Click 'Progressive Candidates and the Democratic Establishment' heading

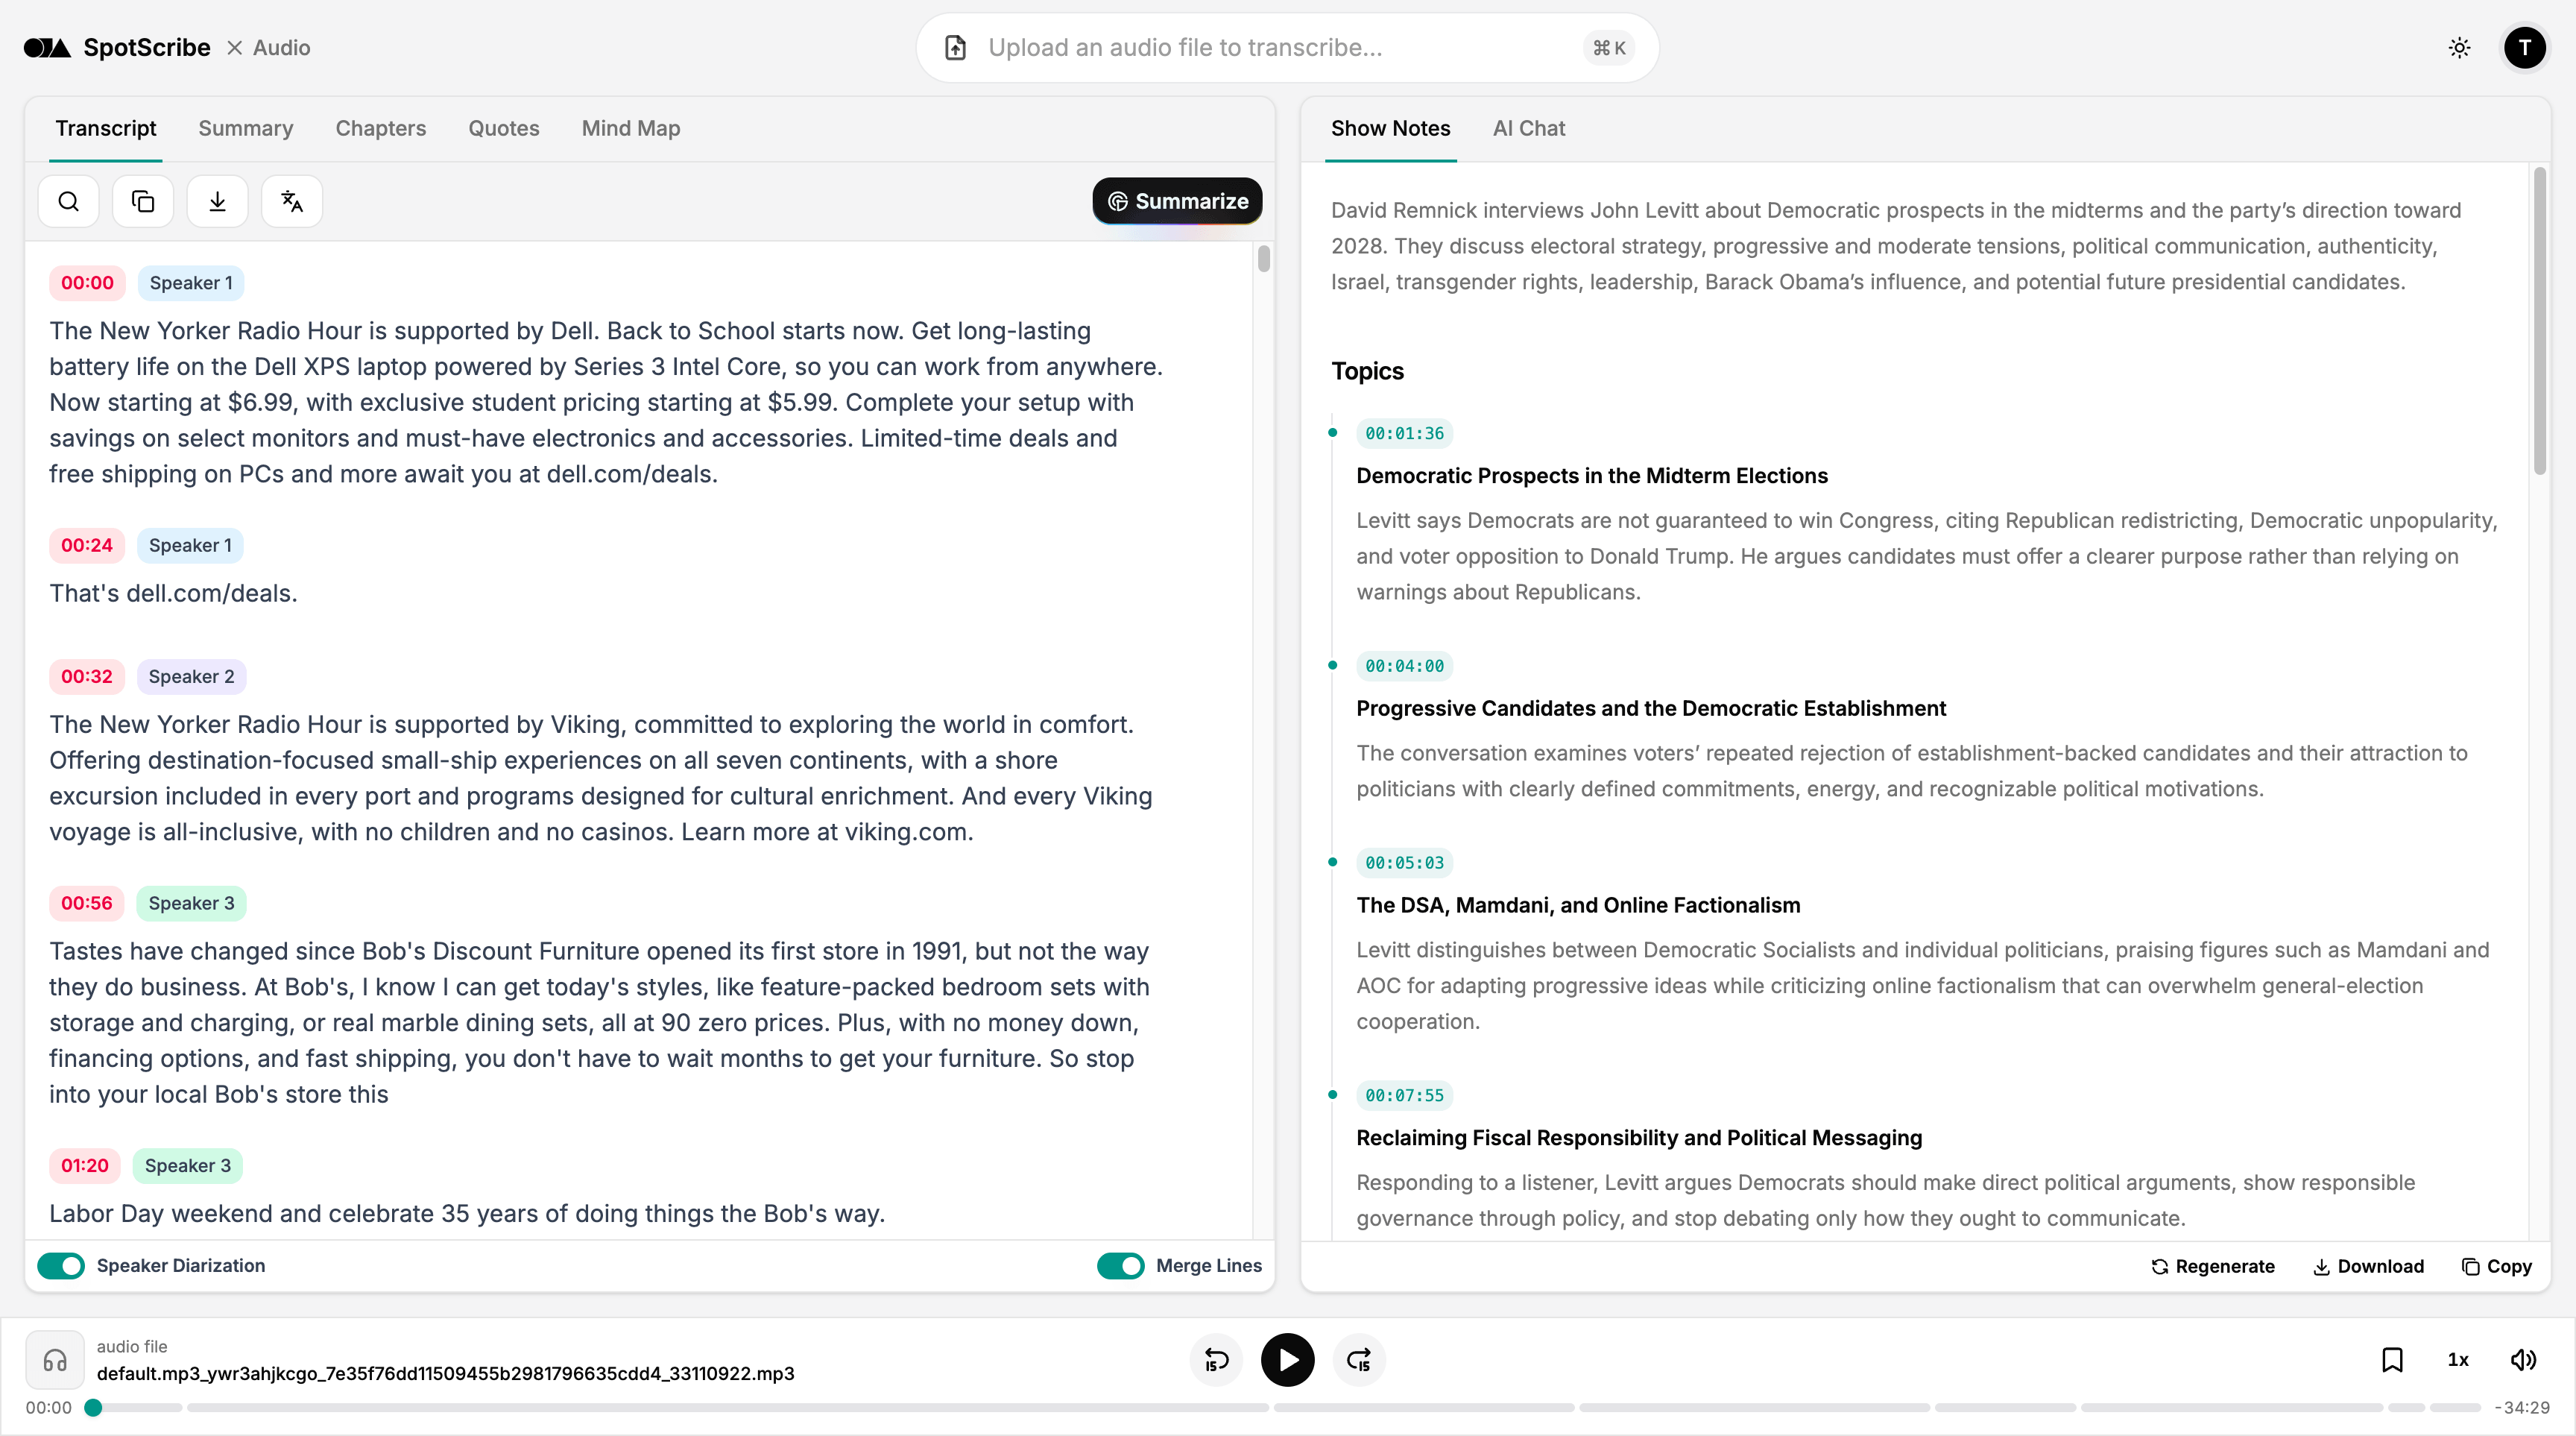point(1650,709)
